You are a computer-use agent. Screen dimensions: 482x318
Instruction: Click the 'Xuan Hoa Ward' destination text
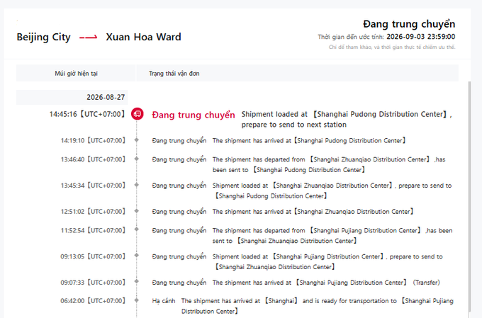click(144, 37)
